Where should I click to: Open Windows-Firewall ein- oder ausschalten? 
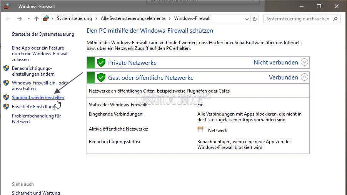[x=40, y=86]
